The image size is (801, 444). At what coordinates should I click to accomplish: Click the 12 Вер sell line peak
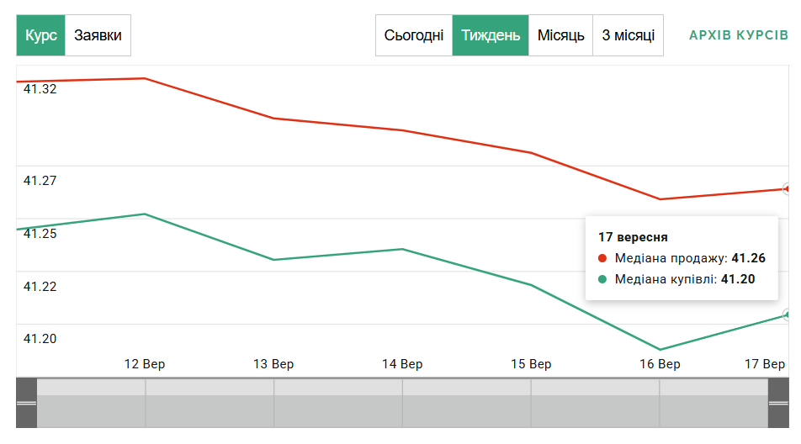[x=145, y=78]
